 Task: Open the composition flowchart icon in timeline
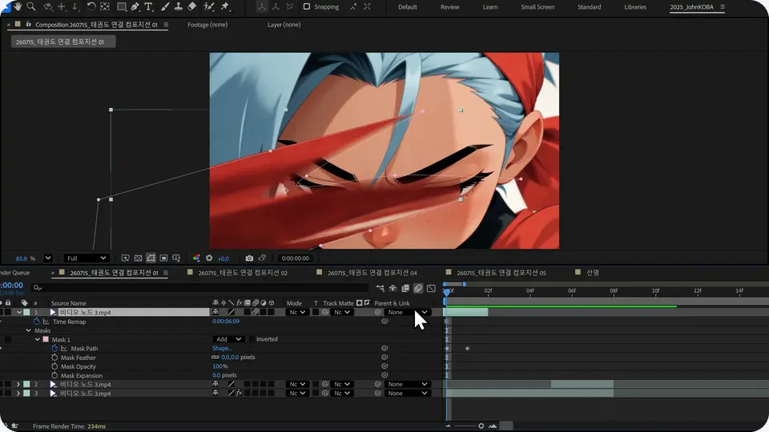click(380, 289)
